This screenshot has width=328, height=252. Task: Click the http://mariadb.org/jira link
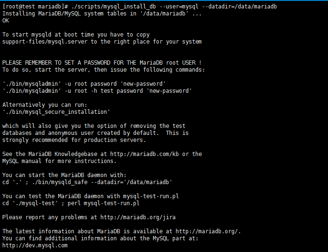tap(138, 217)
